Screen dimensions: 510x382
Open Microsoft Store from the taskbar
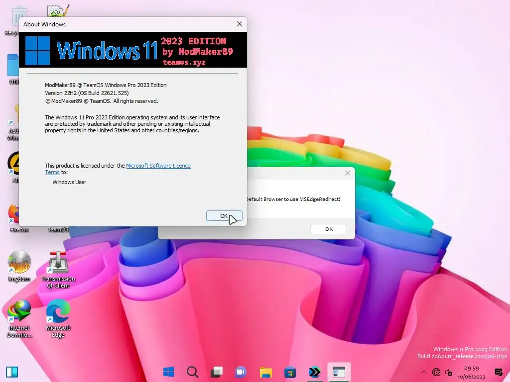290,372
